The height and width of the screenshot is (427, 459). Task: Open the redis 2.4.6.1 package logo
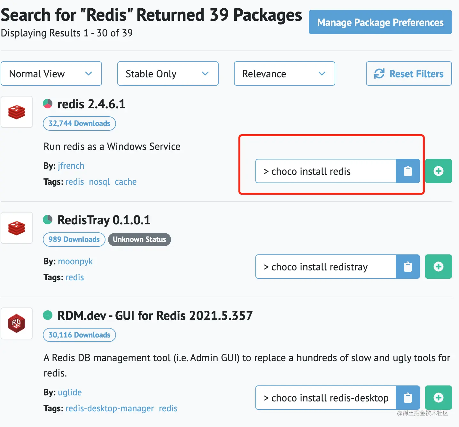click(17, 112)
